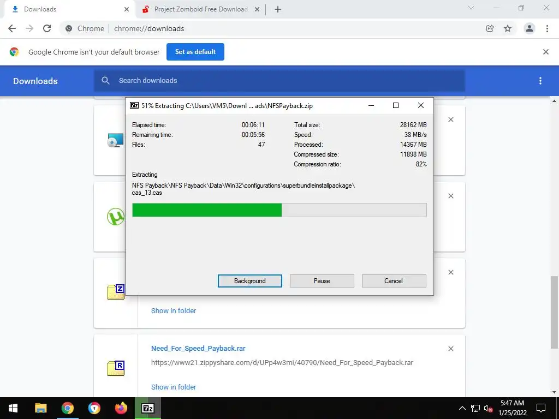Open the Downloads page more actions menu

click(540, 81)
